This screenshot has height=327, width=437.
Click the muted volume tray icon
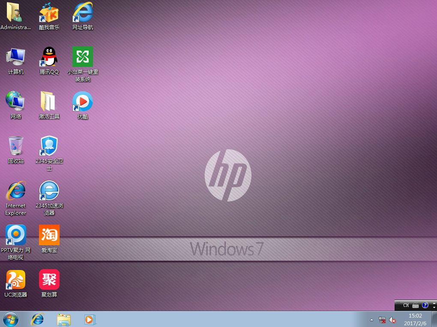[x=392, y=320]
